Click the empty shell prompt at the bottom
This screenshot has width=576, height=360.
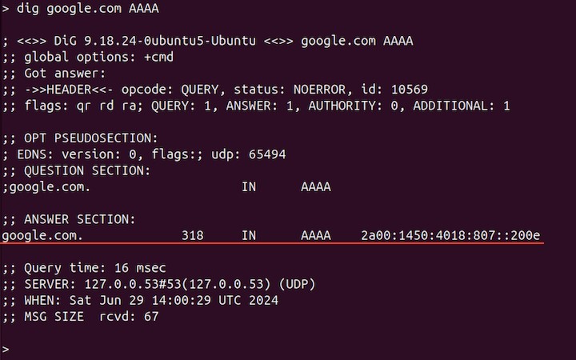click(6, 350)
